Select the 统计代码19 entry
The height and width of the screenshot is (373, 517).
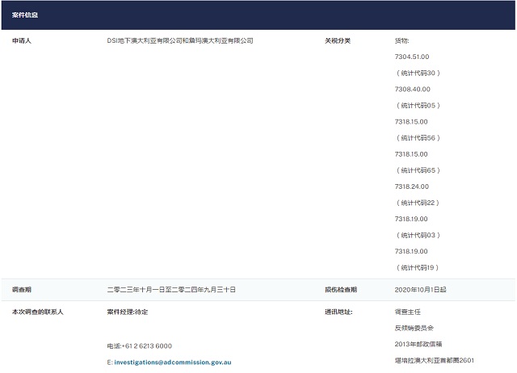[x=418, y=267]
